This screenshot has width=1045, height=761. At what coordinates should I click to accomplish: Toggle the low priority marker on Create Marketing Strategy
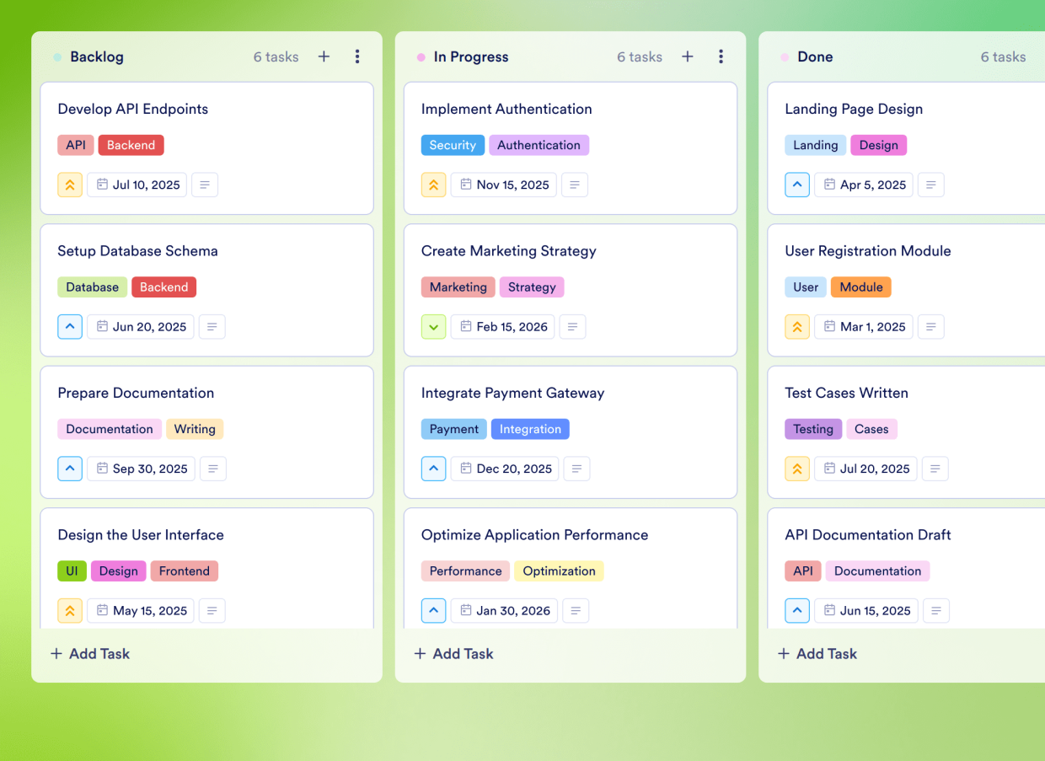click(x=433, y=326)
